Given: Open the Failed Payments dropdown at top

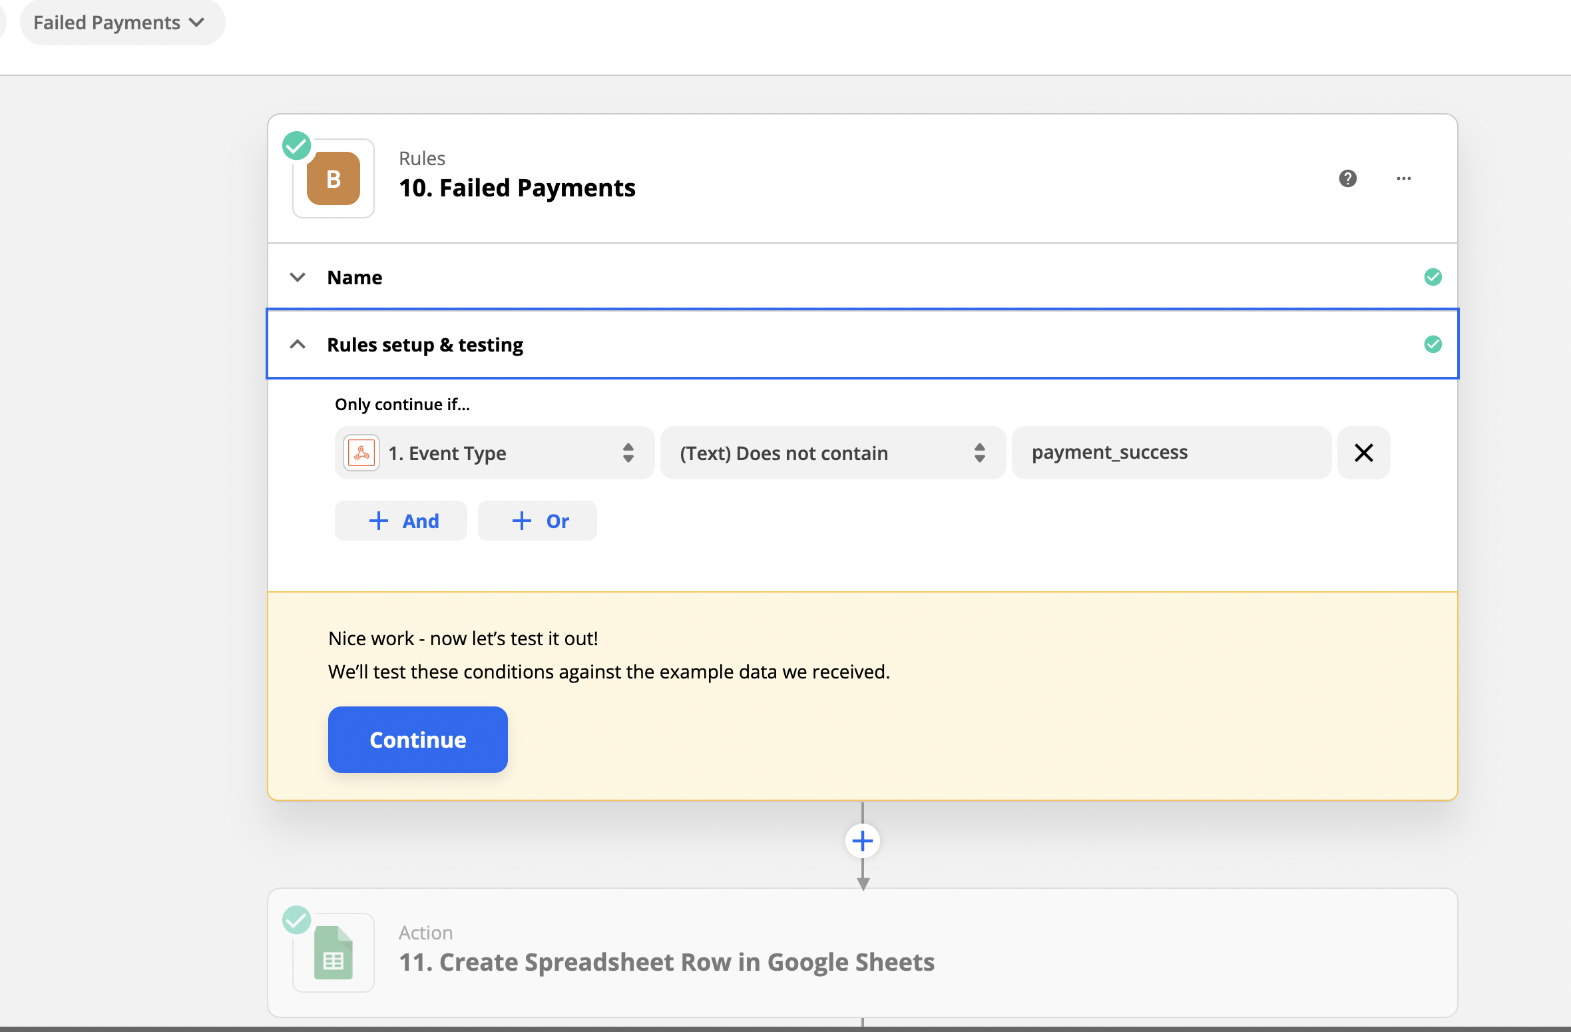Looking at the screenshot, I should tap(122, 23).
